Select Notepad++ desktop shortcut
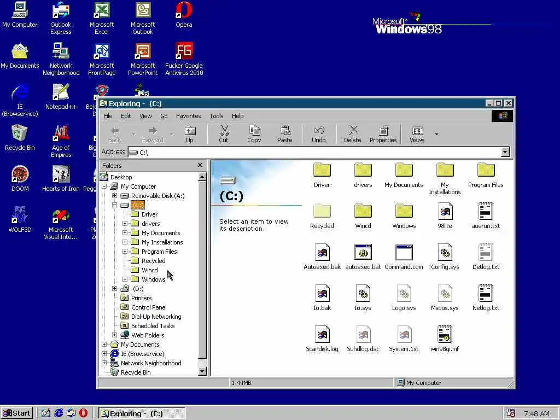This screenshot has width=560, height=420. coord(61,96)
